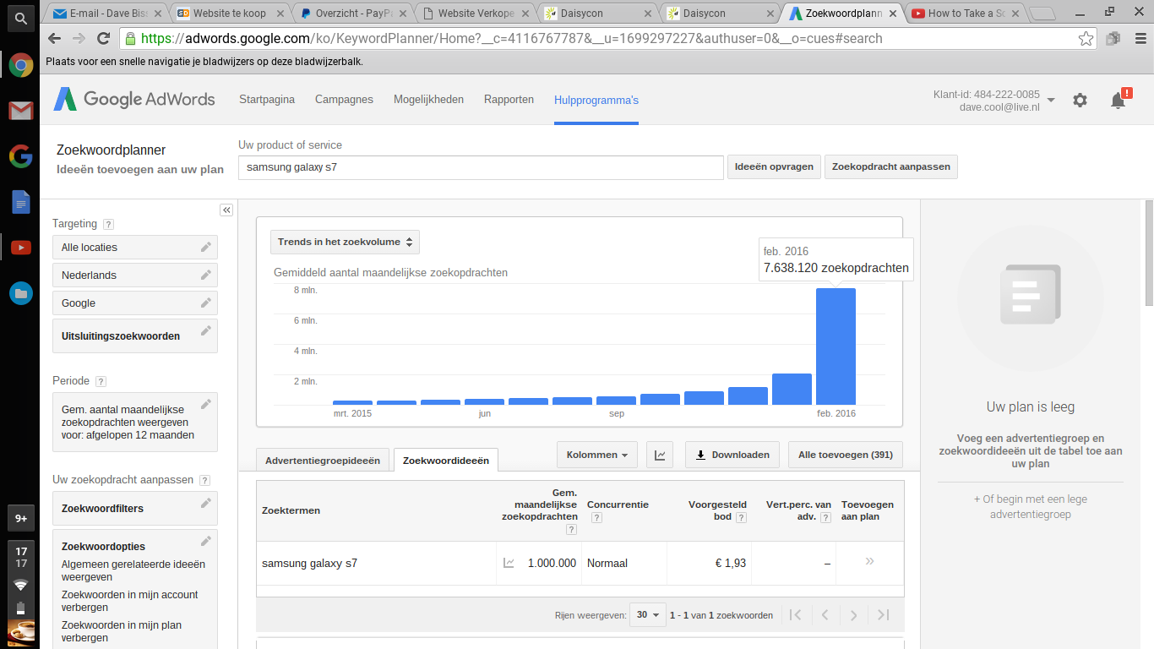Open Trends in het zoekvolume dropdown
This screenshot has height=649, width=1154.
click(345, 242)
